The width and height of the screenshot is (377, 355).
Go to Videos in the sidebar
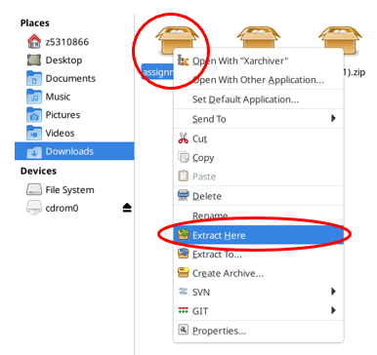click(74, 133)
